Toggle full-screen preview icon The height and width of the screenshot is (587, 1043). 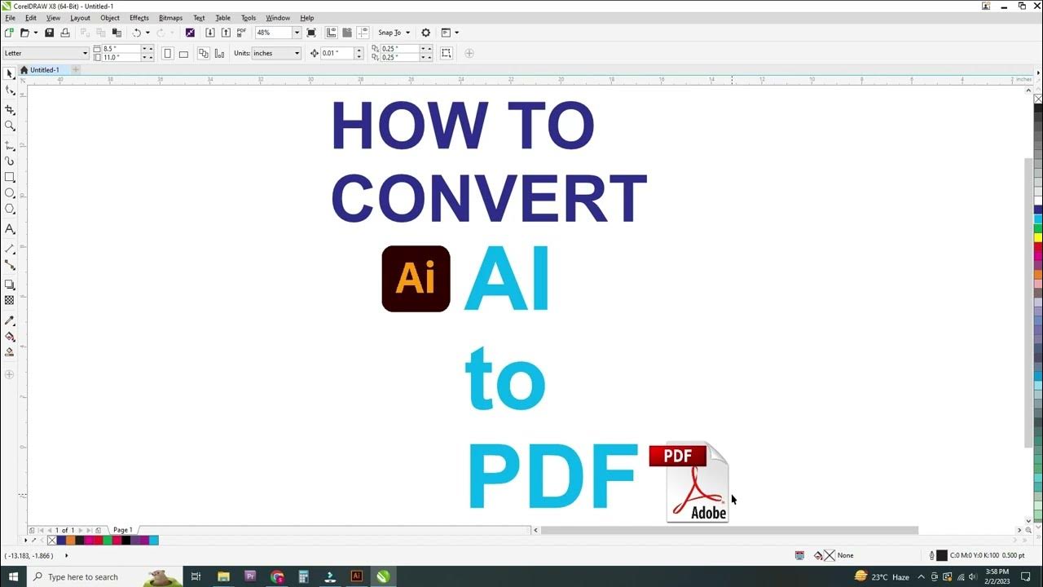pyautogui.click(x=311, y=33)
